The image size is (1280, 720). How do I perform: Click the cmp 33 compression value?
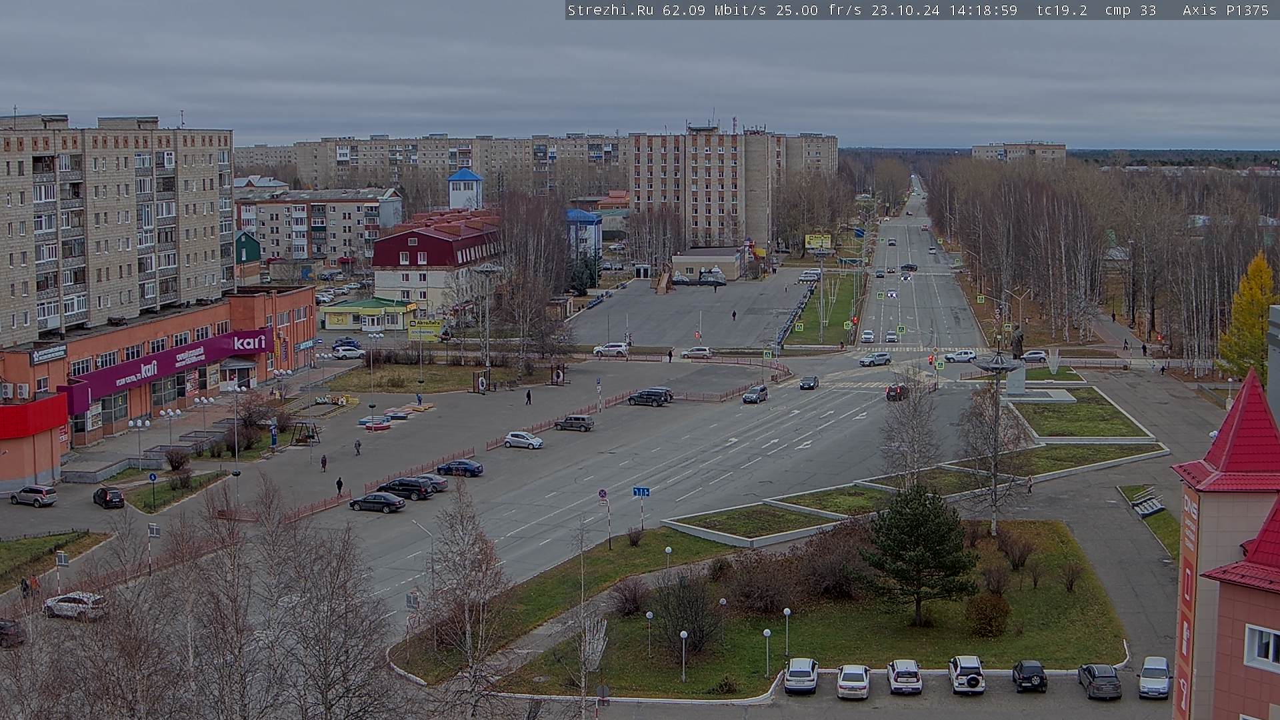click(1131, 10)
